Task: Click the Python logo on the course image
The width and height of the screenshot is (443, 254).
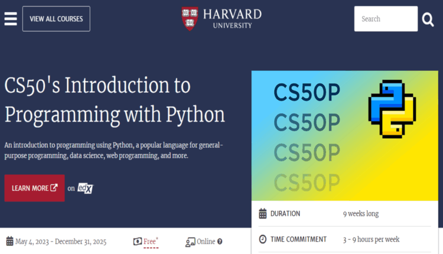Action: coord(392,108)
